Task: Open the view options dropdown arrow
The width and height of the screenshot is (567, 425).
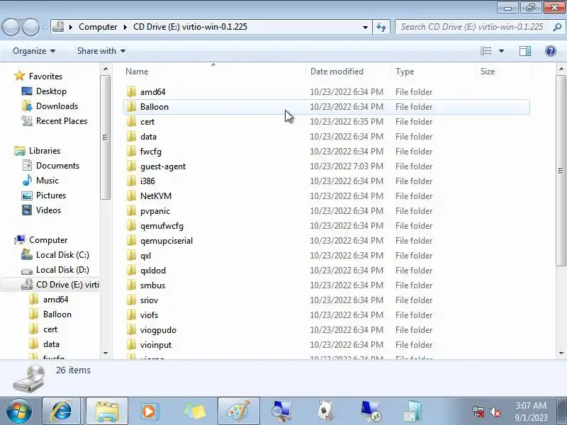Action: [x=502, y=51]
